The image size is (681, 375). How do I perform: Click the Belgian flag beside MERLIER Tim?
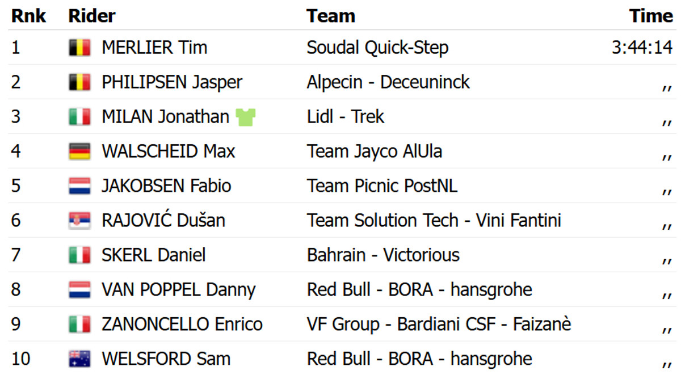[79, 48]
